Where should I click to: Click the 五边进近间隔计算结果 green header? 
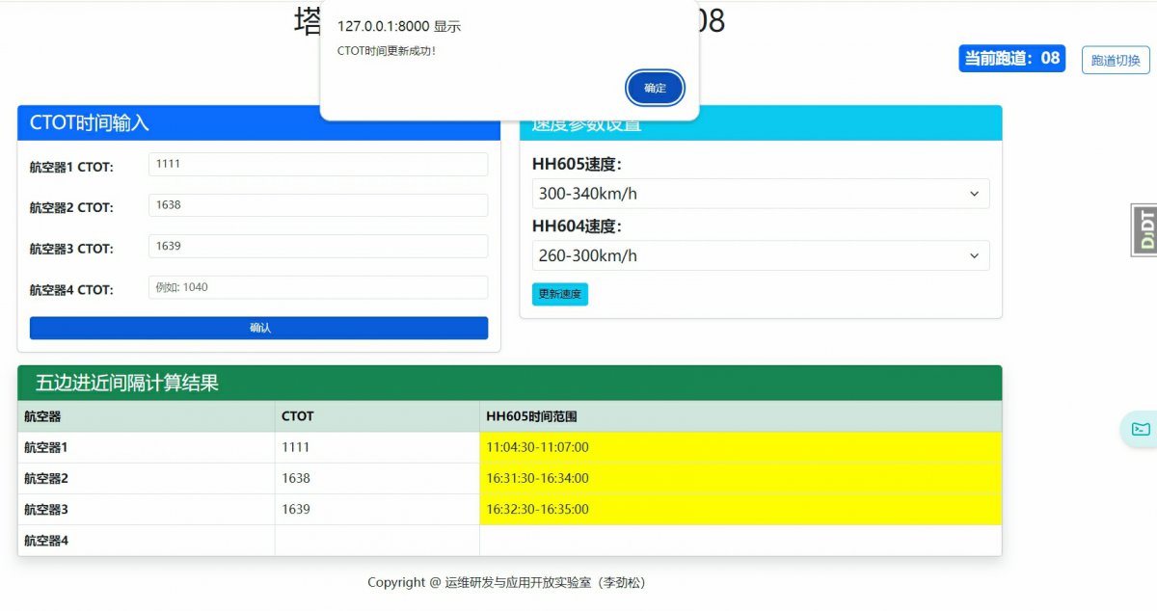tap(508, 383)
